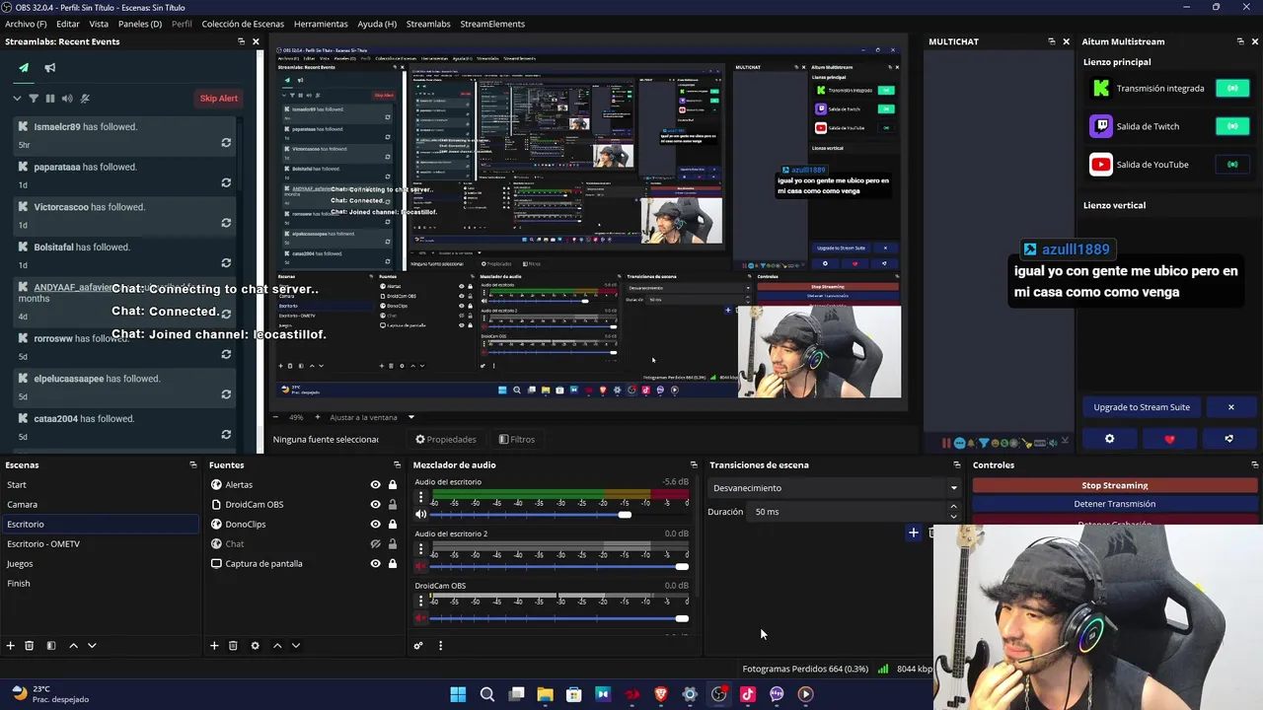Click Upgrade to Stream Suite button
The width and height of the screenshot is (1263, 710).
[x=1142, y=407]
